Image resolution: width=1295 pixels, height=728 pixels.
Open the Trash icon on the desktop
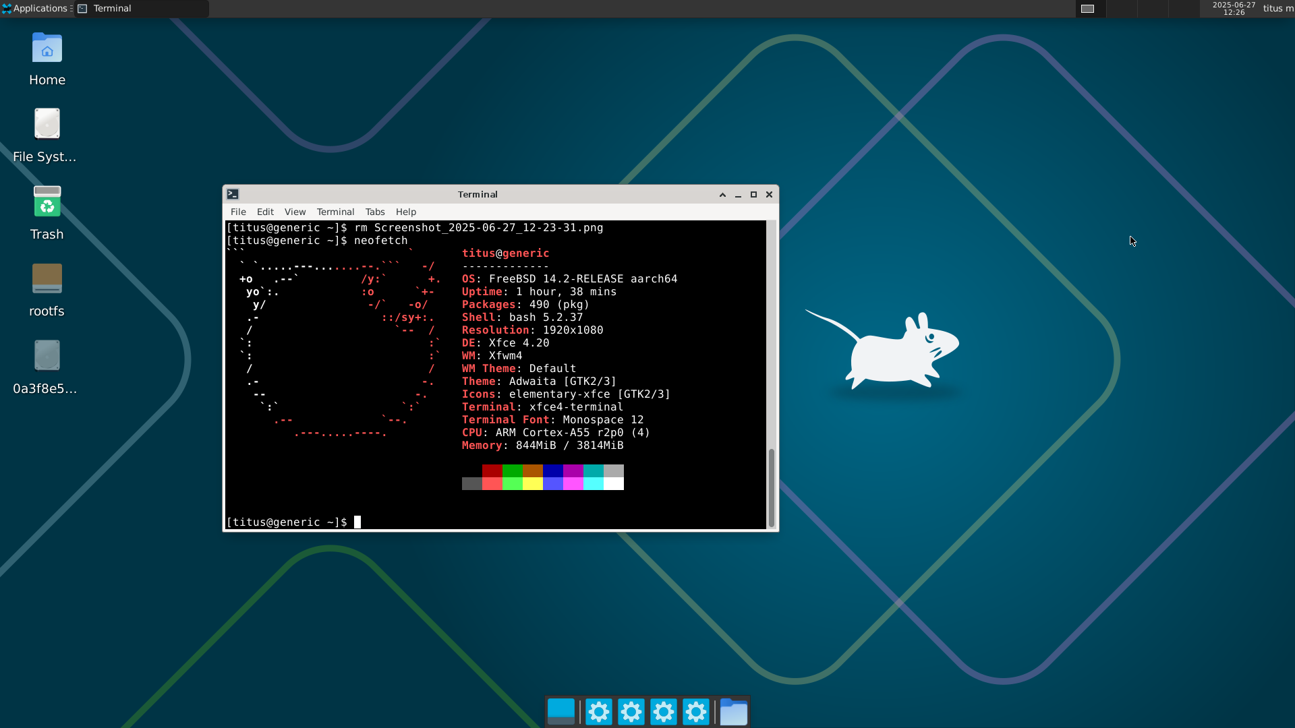(47, 202)
